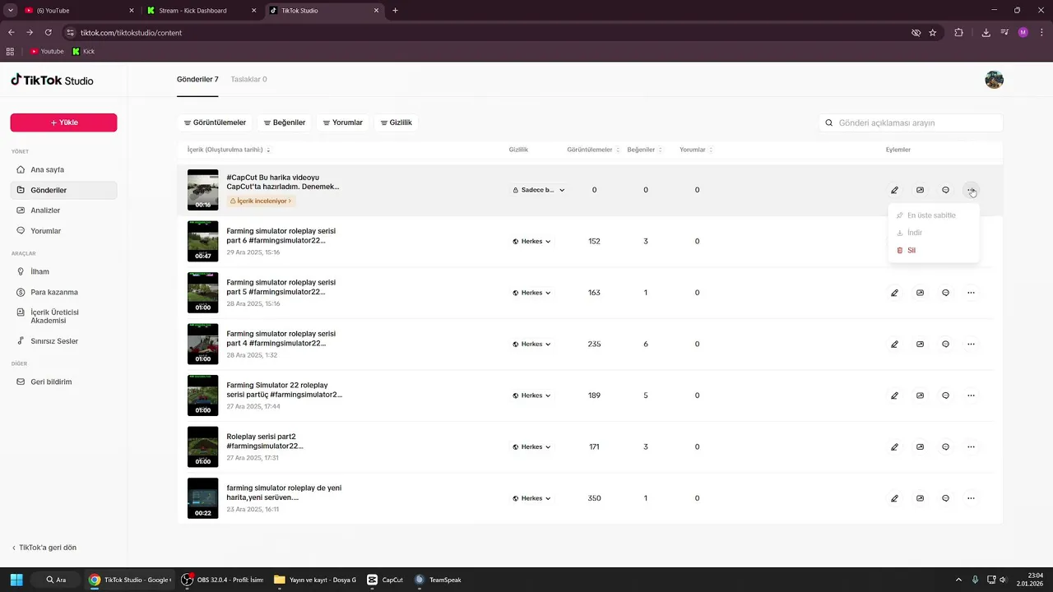
Task: Open Analizler in the sidebar
Action: point(45,210)
